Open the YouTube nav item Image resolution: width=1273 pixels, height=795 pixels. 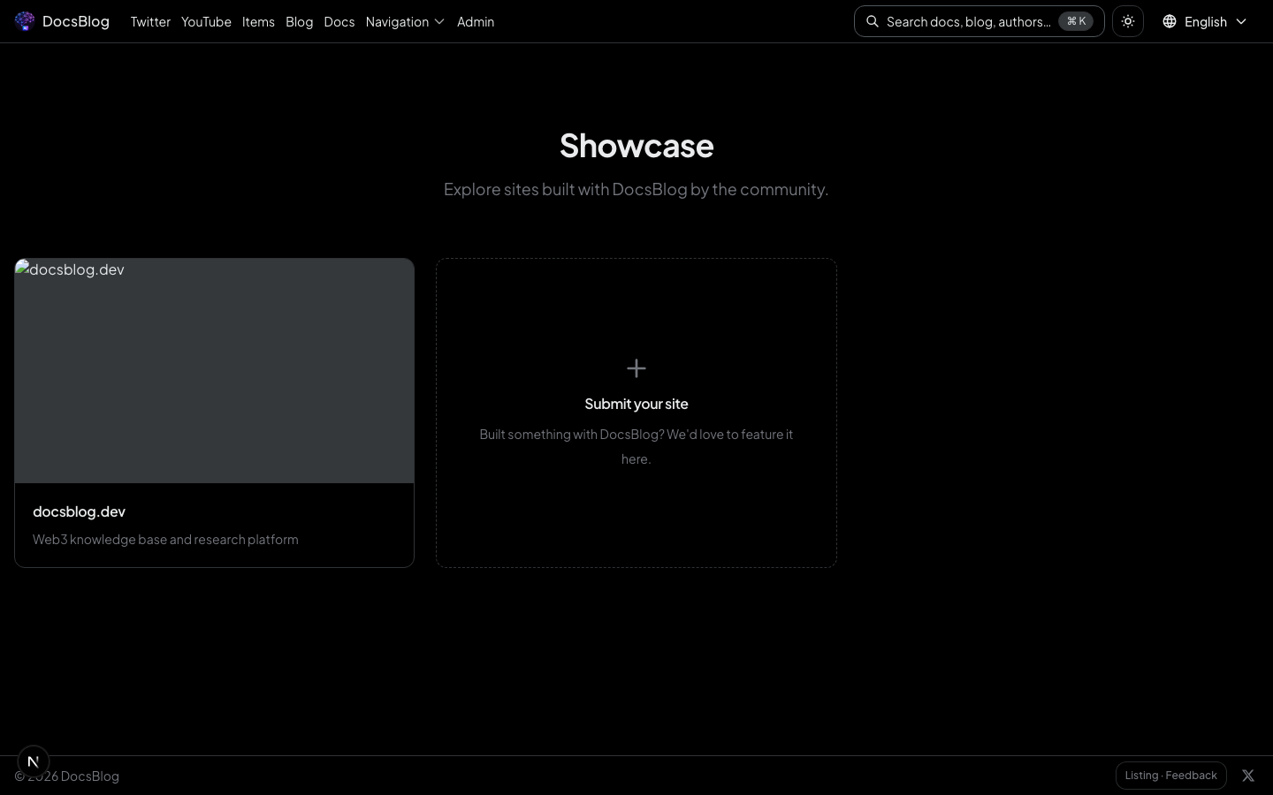click(206, 21)
